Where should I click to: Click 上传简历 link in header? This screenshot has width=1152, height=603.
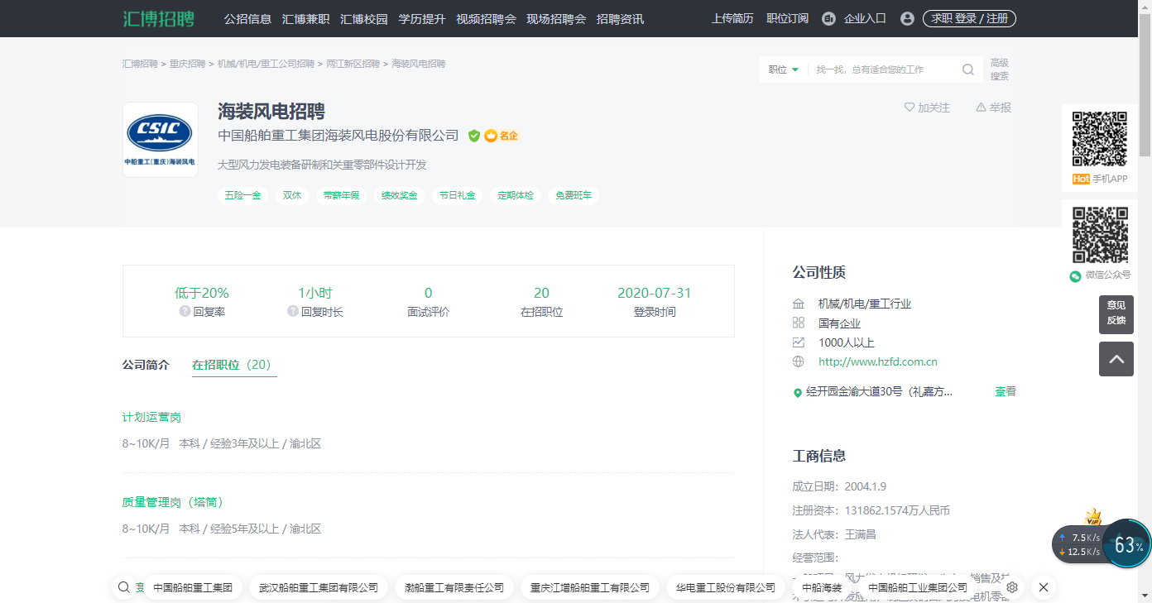pyautogui.click(x=732, y=18)
